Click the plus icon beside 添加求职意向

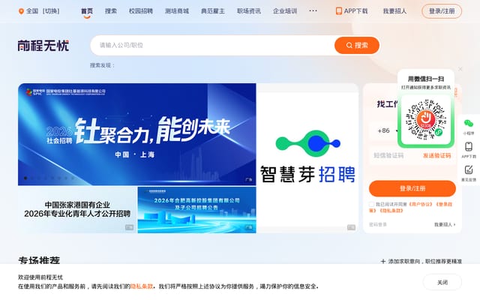[383, 262]
